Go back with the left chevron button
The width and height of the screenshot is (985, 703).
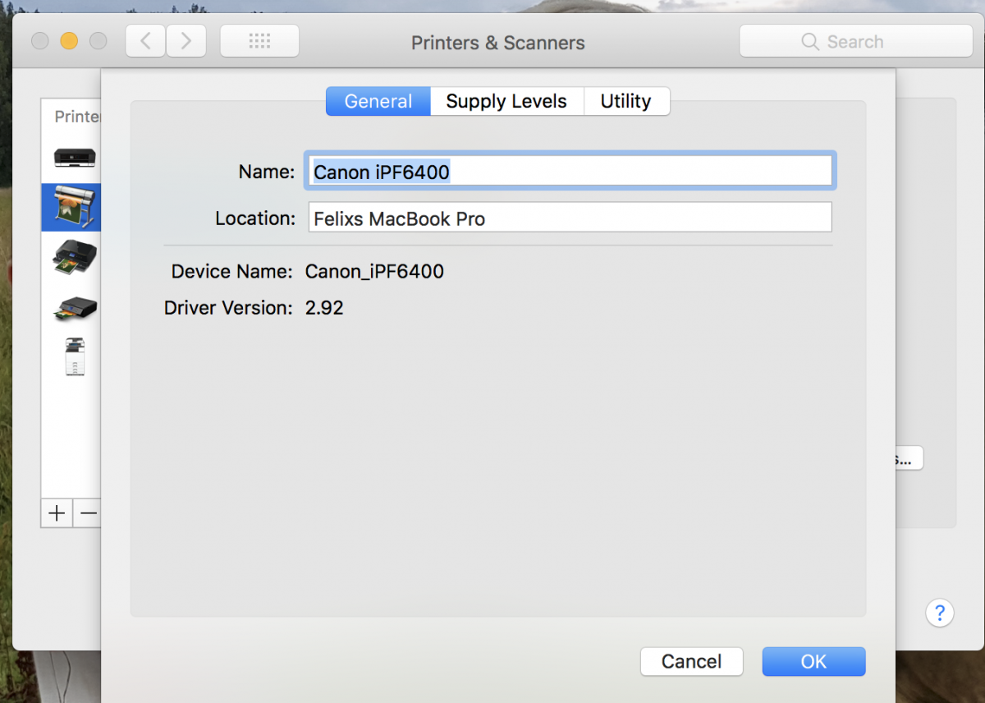pos(146,41)
